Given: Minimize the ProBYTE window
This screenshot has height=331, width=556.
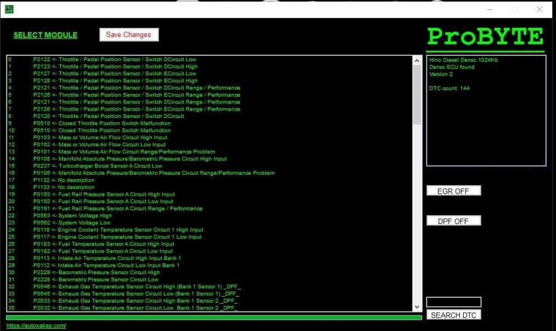Looking at the screenshot, I should click(489, 9).
